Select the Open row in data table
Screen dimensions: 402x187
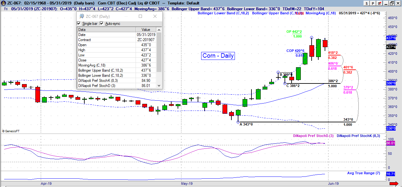116,45
